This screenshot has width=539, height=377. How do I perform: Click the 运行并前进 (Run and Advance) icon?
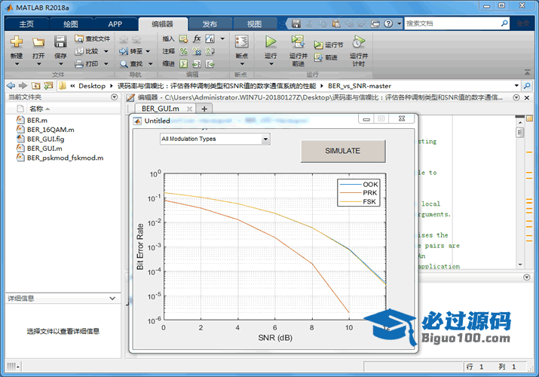click(298, 41)
